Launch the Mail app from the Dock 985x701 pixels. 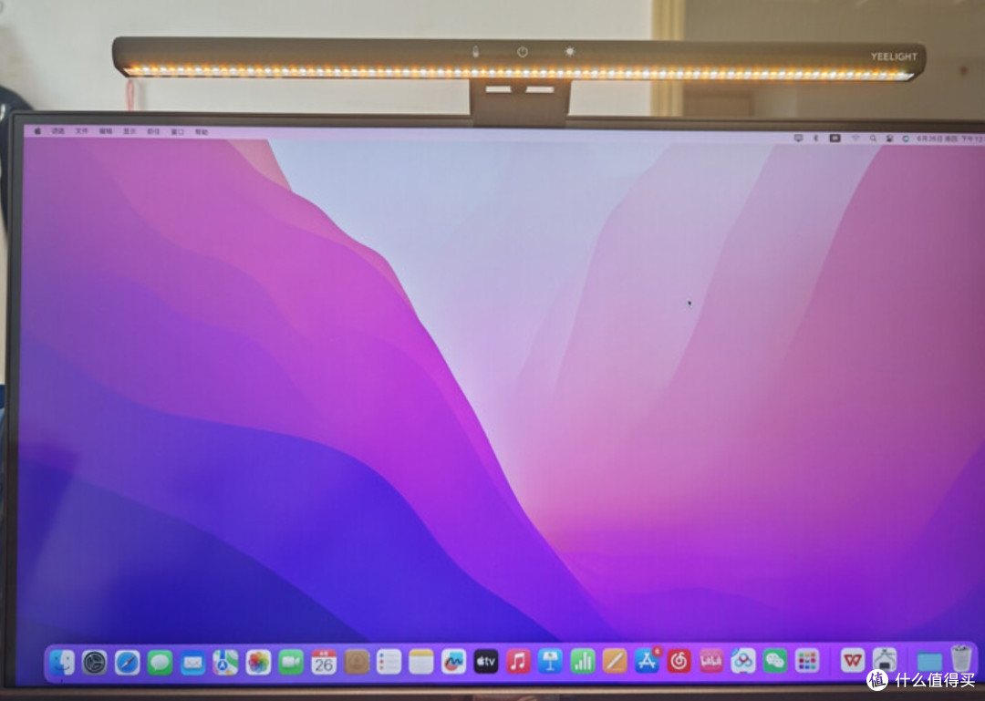pos(192,663)
